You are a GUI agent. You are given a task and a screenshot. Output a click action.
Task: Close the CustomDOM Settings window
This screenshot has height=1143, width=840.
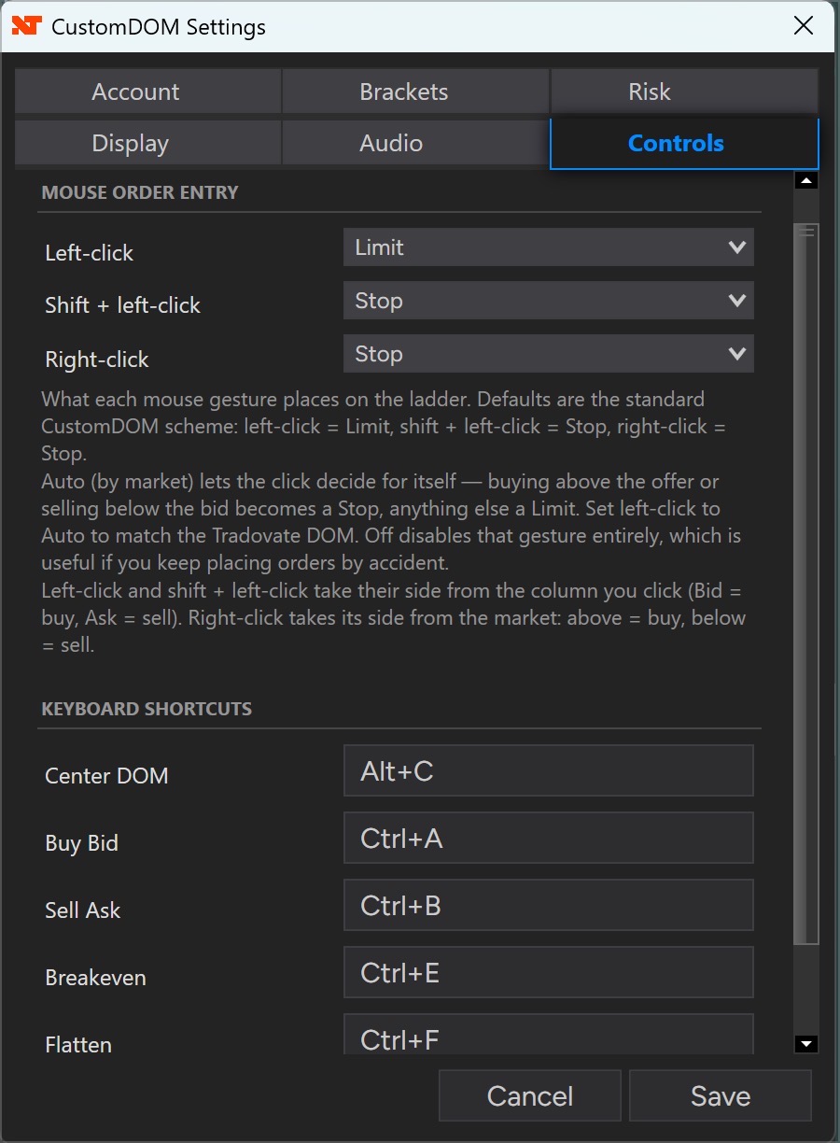tap(803, 26)
